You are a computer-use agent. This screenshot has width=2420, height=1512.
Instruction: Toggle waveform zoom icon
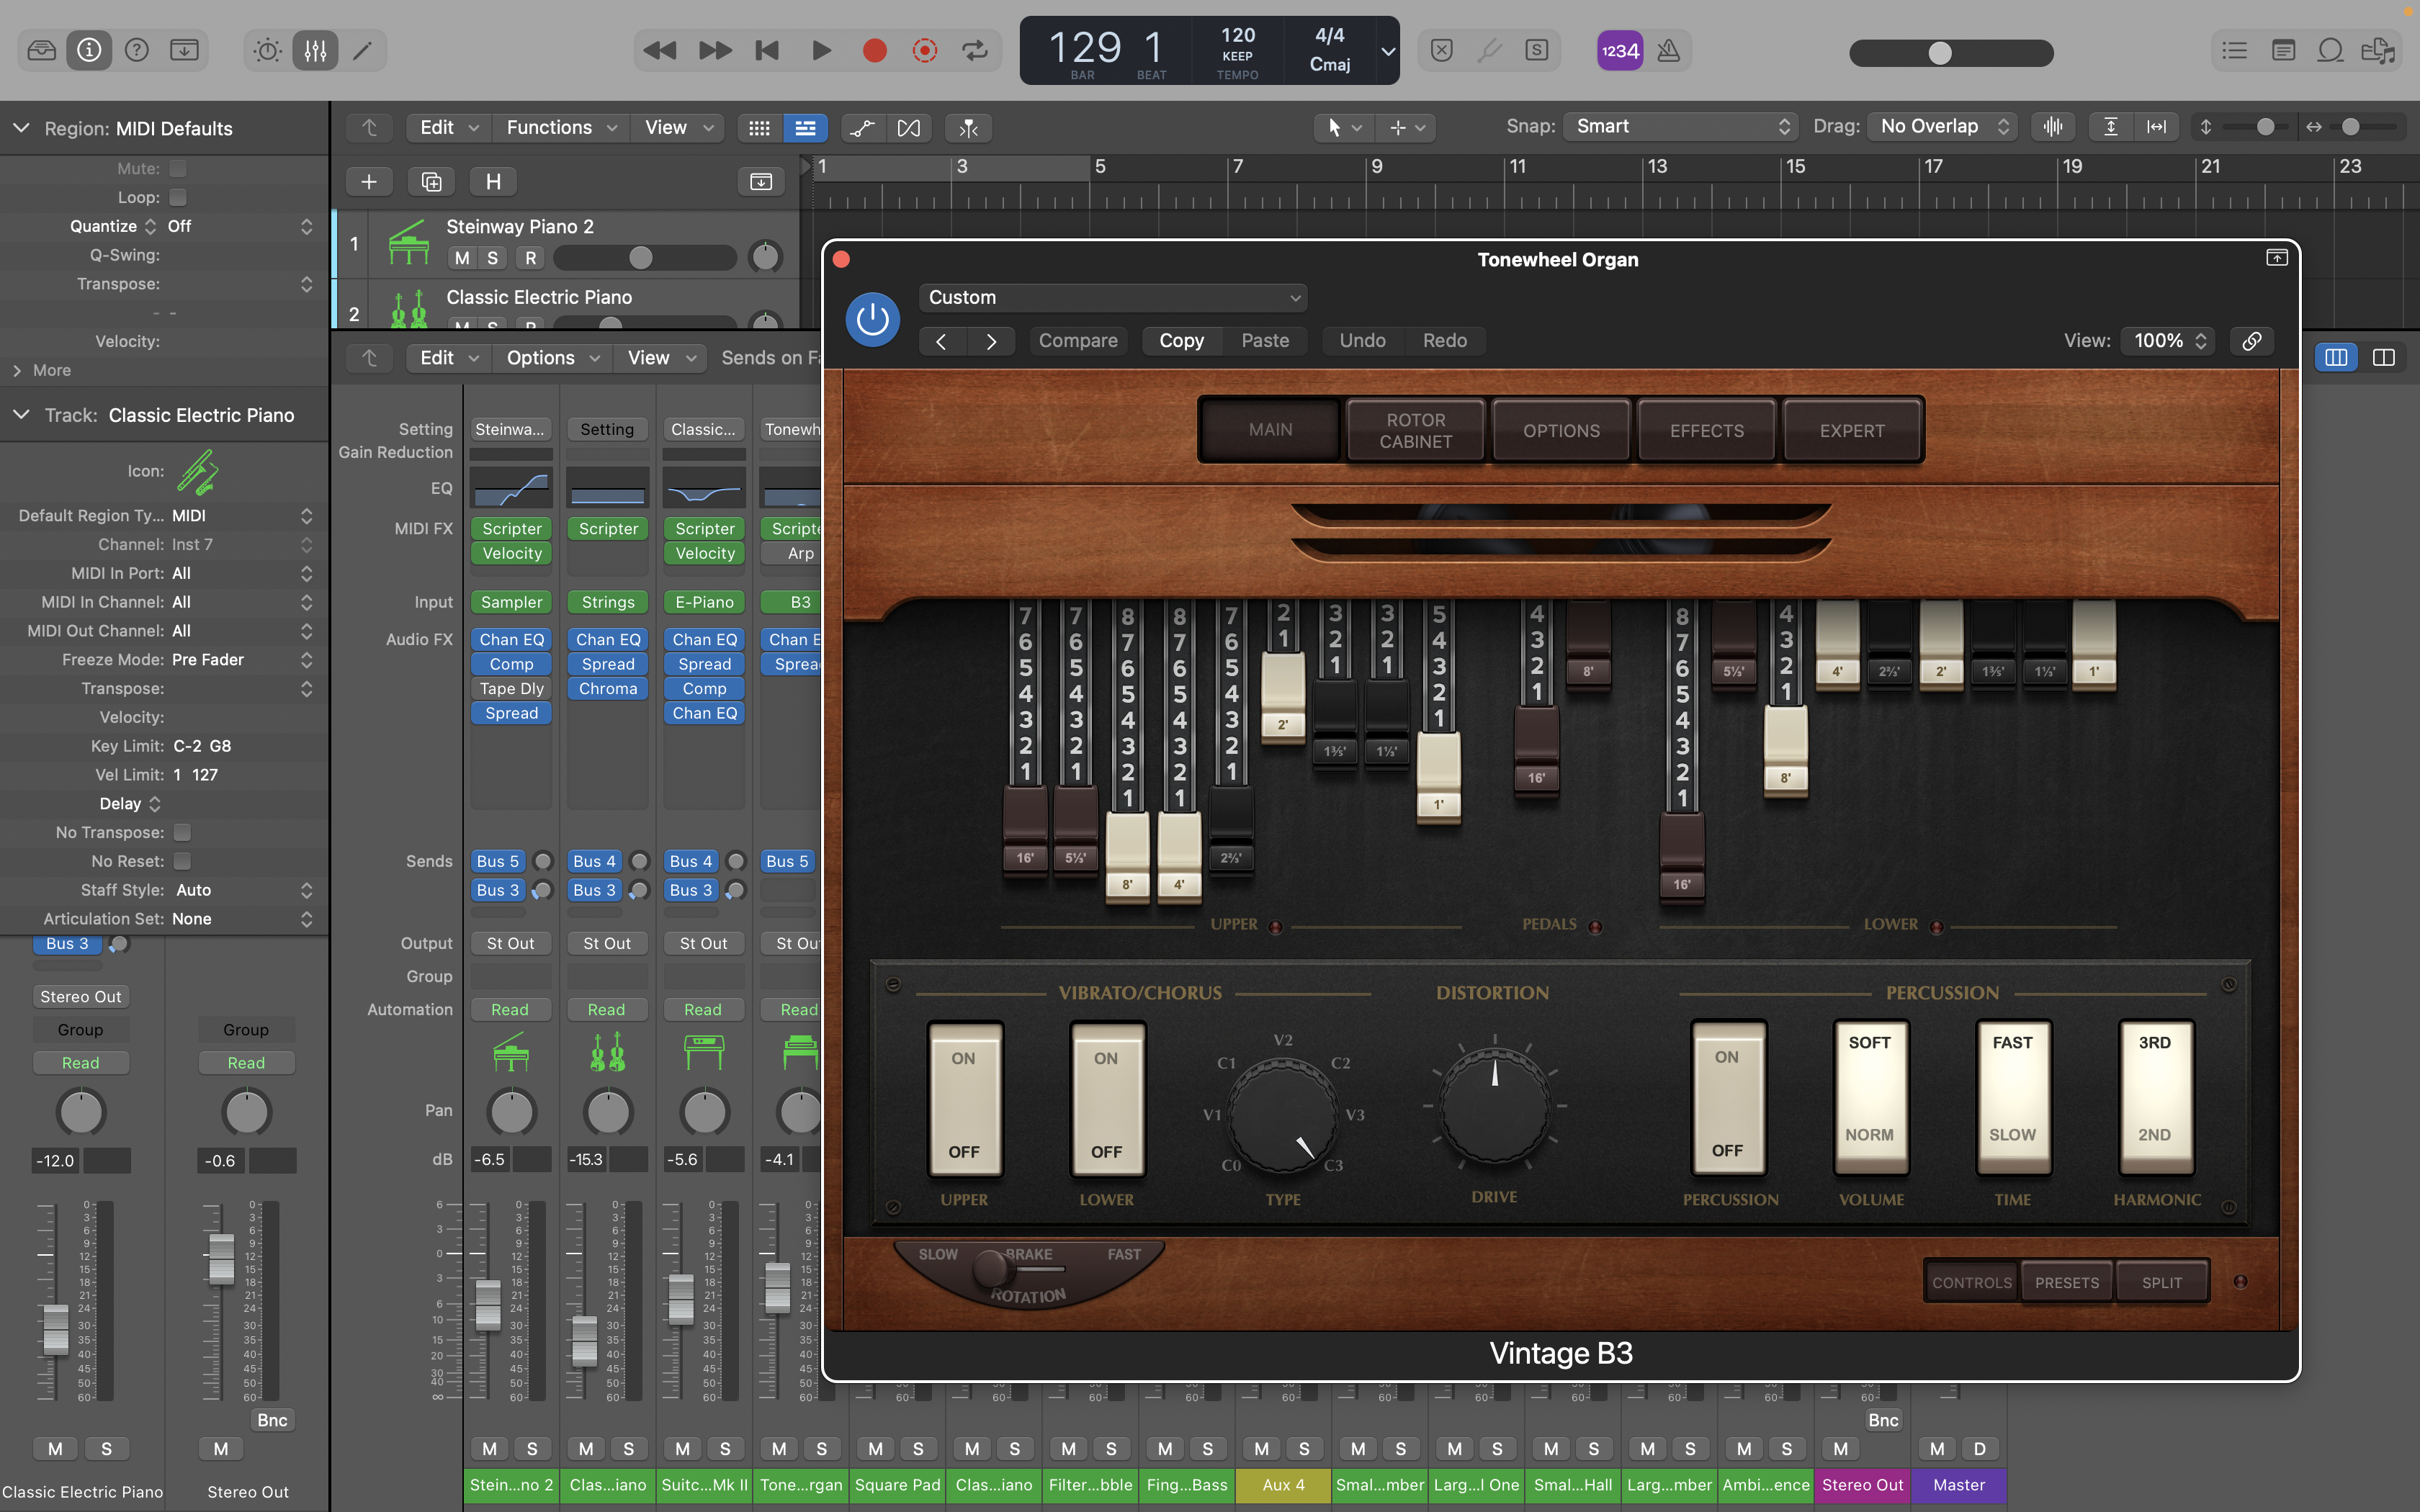2053,126
